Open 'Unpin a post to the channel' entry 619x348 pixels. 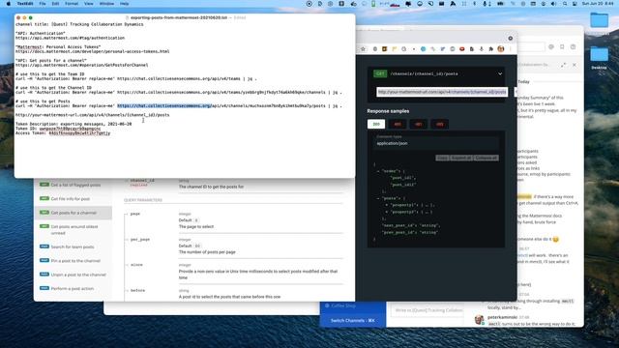click(x=78, y=275)
